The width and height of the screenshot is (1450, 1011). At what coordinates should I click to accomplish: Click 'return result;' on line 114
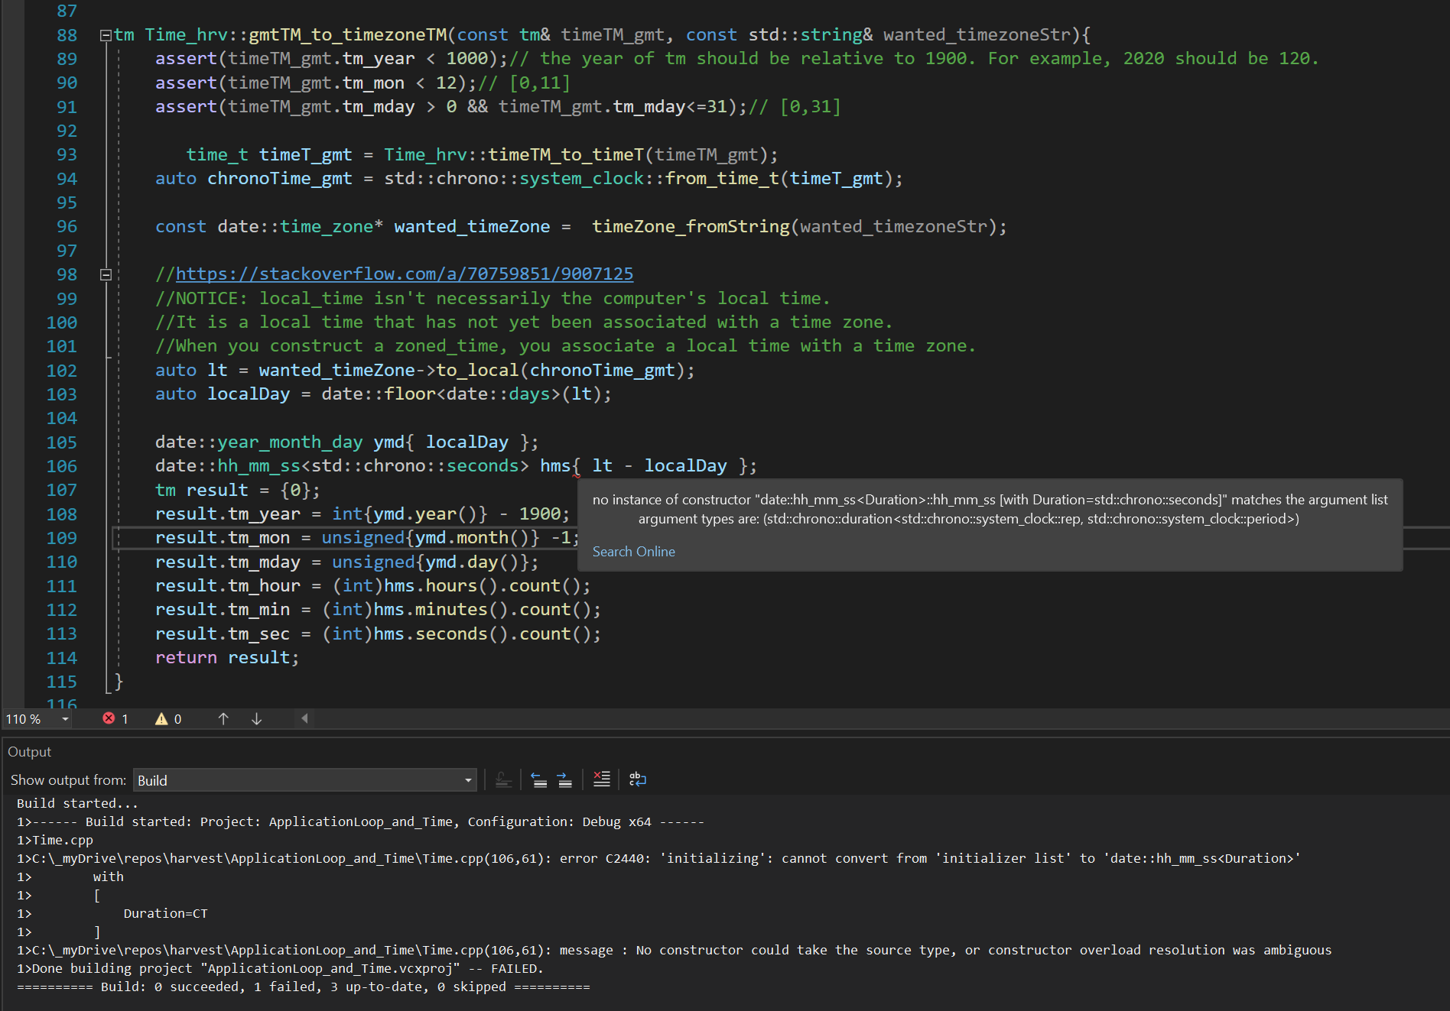(226, 657)
